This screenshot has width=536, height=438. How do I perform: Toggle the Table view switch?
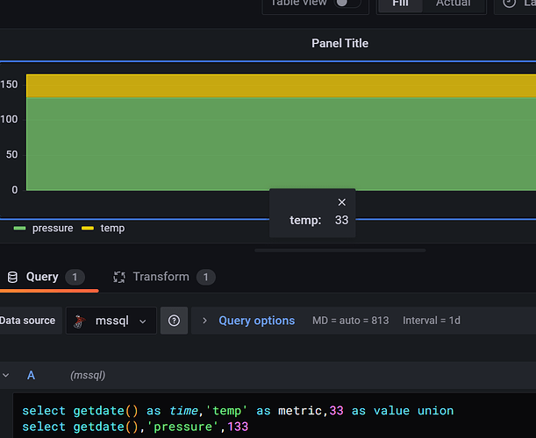pyautogui.click(x=347, y=3)
